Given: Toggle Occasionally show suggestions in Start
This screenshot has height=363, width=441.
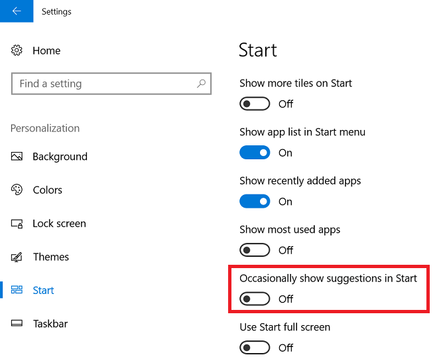Looking at the screenshot, I should 255,299.
